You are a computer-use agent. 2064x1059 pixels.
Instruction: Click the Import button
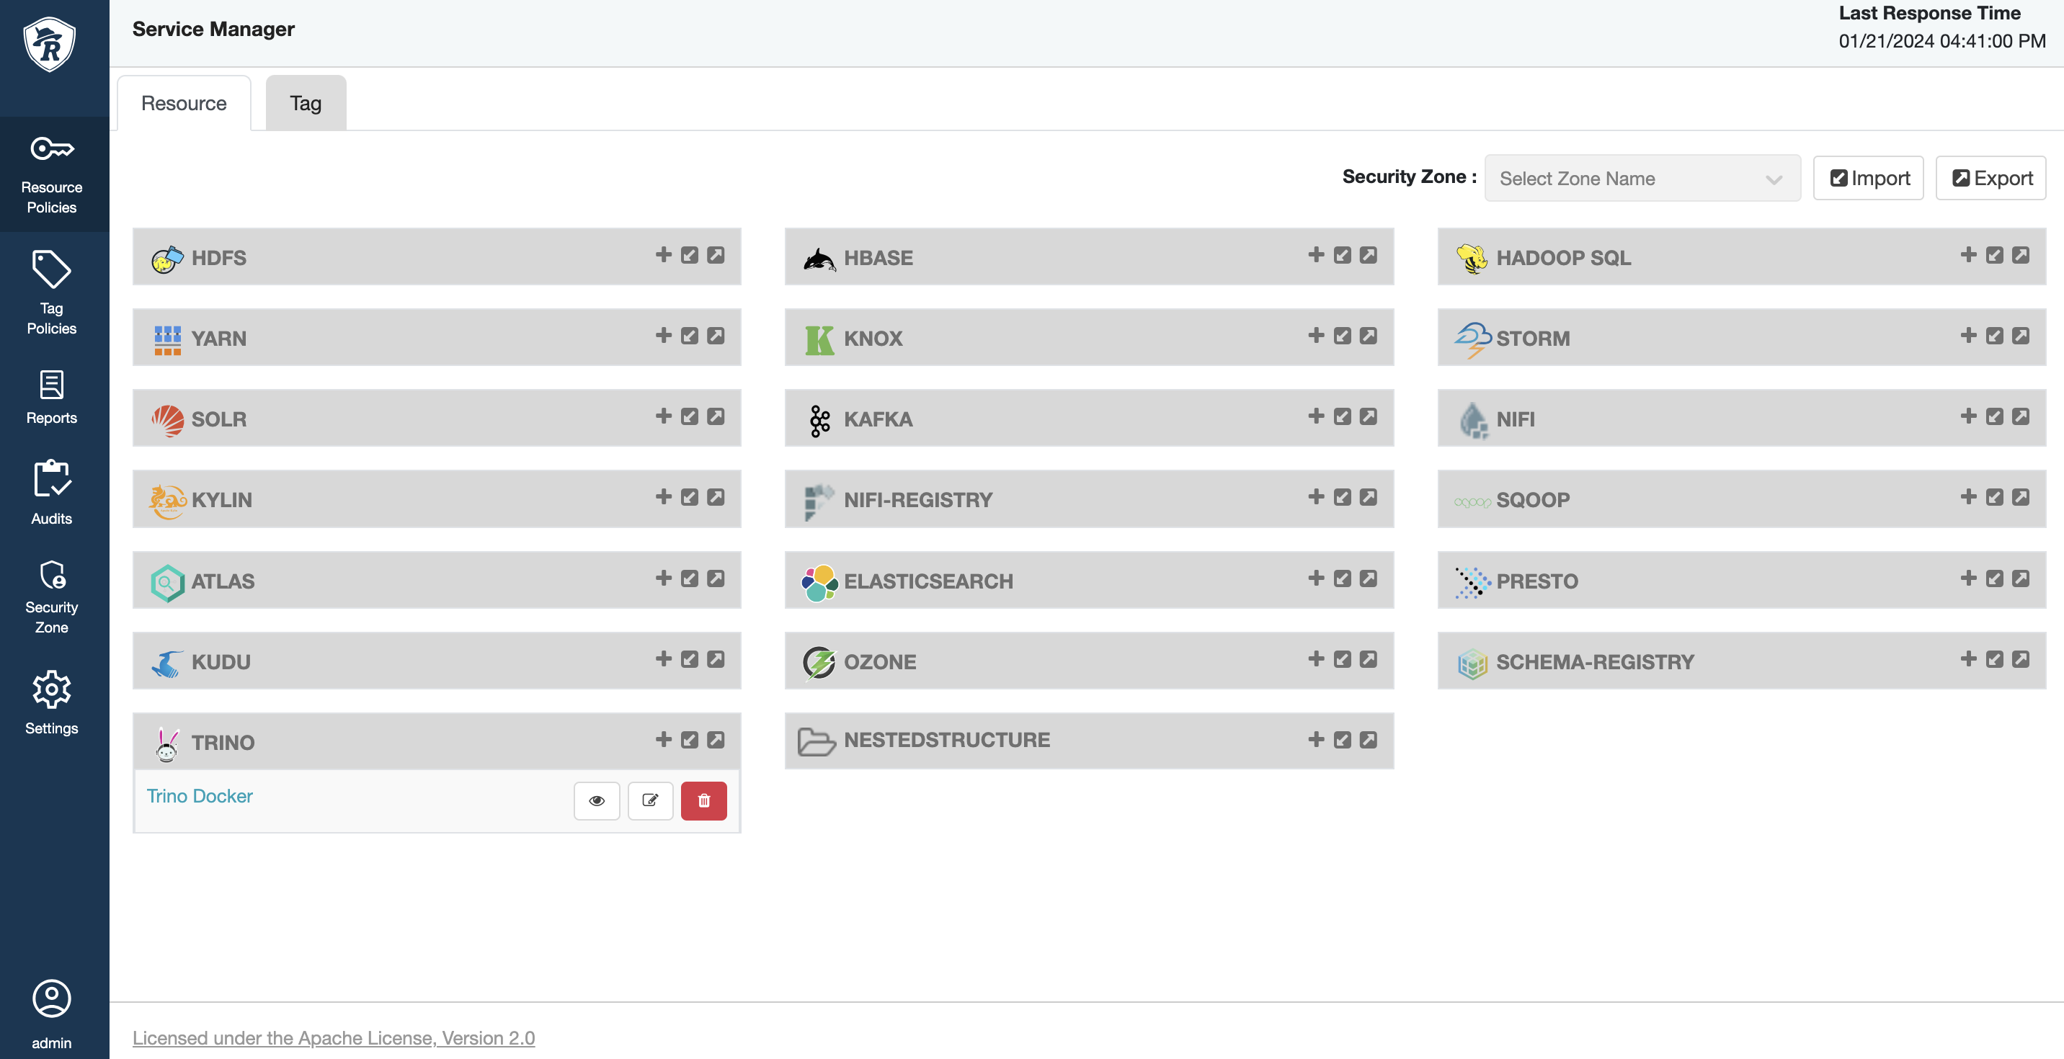tap(1869, 178)
